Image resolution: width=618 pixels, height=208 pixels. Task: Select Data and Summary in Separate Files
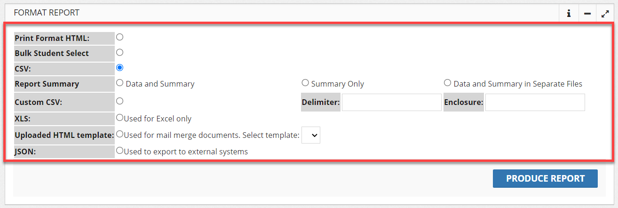(448, 83)
